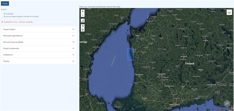Expand Wind park specifications section
234x111 pixels.
39,36
